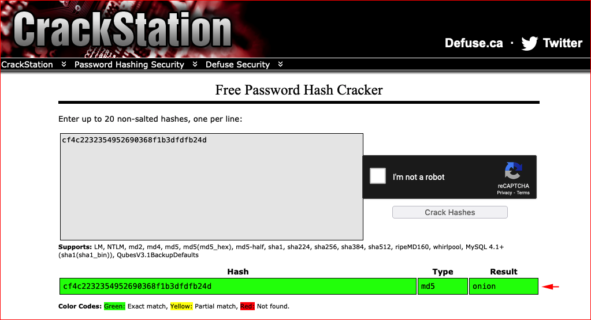Open the Defuse.ca link
The height and width of the screenshot is (320, 591).
474,43
